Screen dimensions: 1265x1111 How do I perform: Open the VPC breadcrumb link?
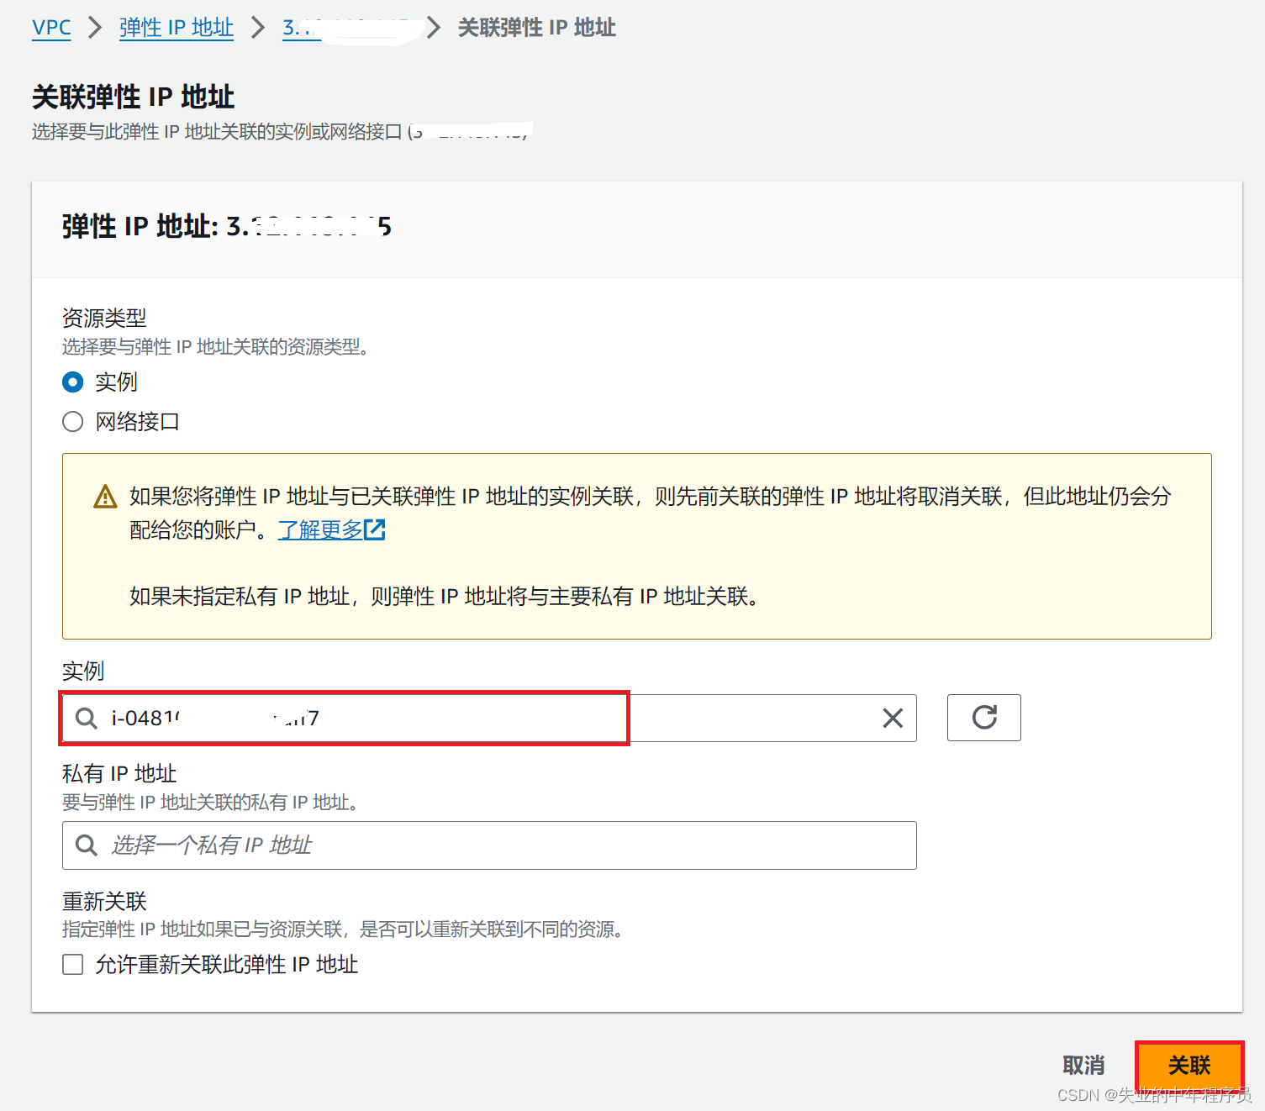coord(51,28)
